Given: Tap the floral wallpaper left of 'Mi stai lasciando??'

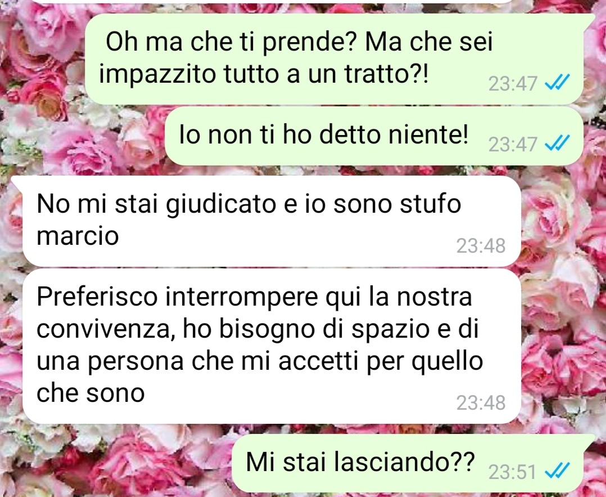Looking at the screenshot, I should (116, 463).
